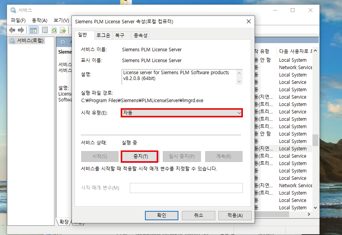Select 서비스(로컬) node in the console tree
The width and height of the screenshot is (342, 235).
tap(26, 40)
